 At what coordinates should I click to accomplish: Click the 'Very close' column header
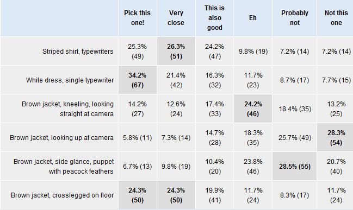click(x=176, y=18)
